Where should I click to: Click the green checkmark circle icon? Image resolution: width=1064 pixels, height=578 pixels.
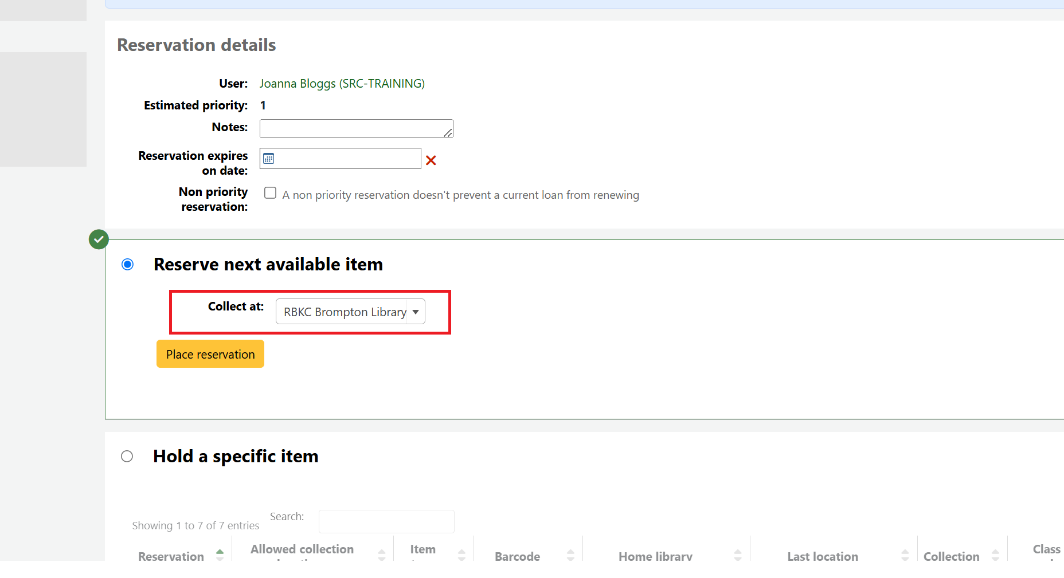[99, 239]
